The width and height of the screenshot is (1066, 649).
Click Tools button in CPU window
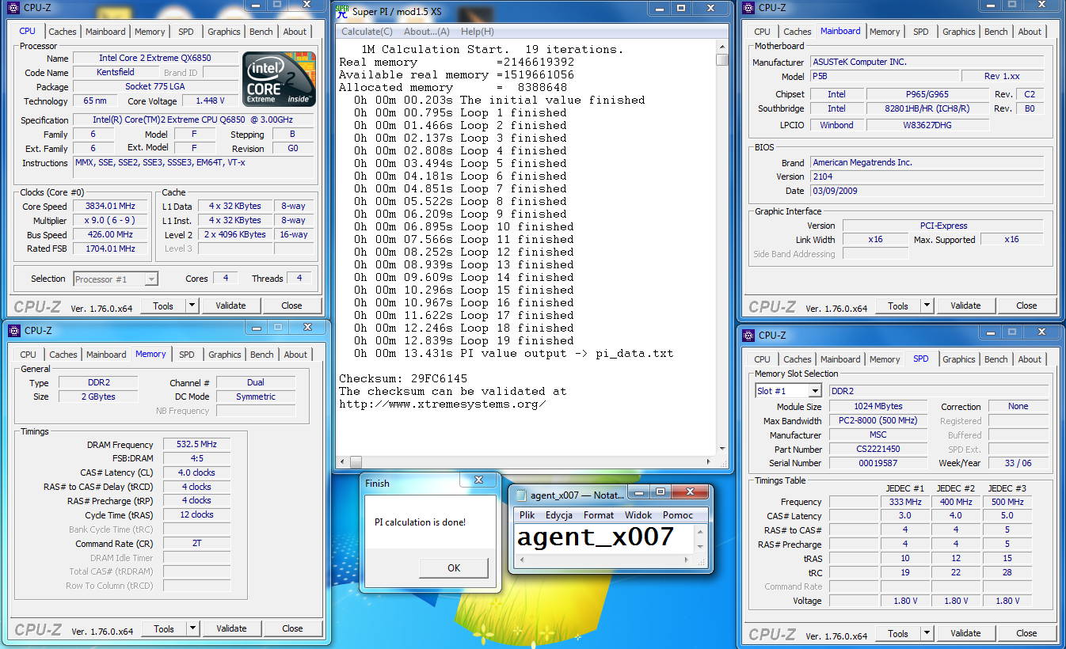163,306
